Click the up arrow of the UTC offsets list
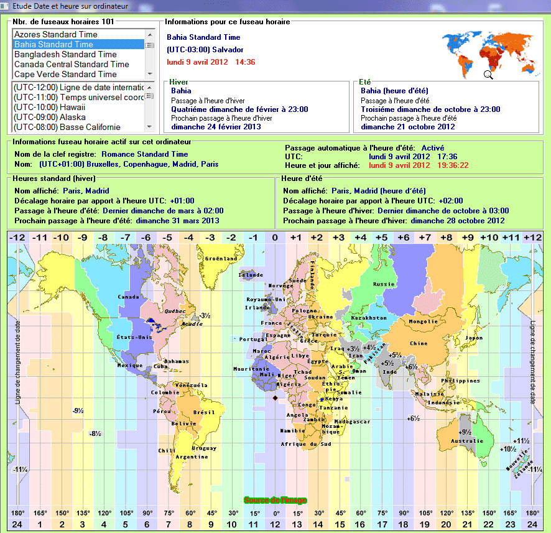551x533 pixels. click(x=150, y=87)
